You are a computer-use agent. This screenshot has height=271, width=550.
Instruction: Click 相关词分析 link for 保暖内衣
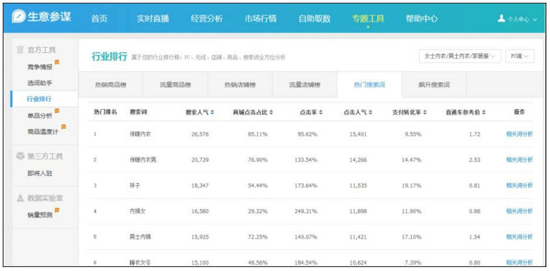coord(519,134)
